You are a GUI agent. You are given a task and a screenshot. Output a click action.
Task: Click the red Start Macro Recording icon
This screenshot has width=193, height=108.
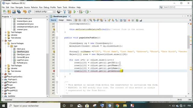129,20
